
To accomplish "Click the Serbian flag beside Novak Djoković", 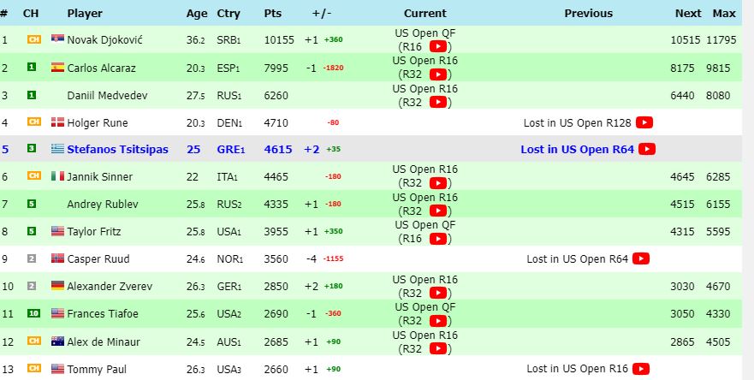I will 57,39.
